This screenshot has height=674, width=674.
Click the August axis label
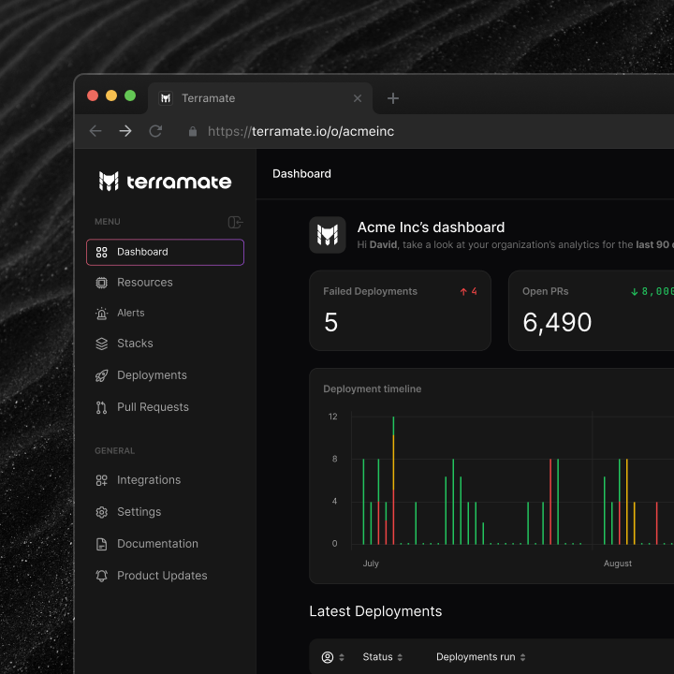(618, 564)
